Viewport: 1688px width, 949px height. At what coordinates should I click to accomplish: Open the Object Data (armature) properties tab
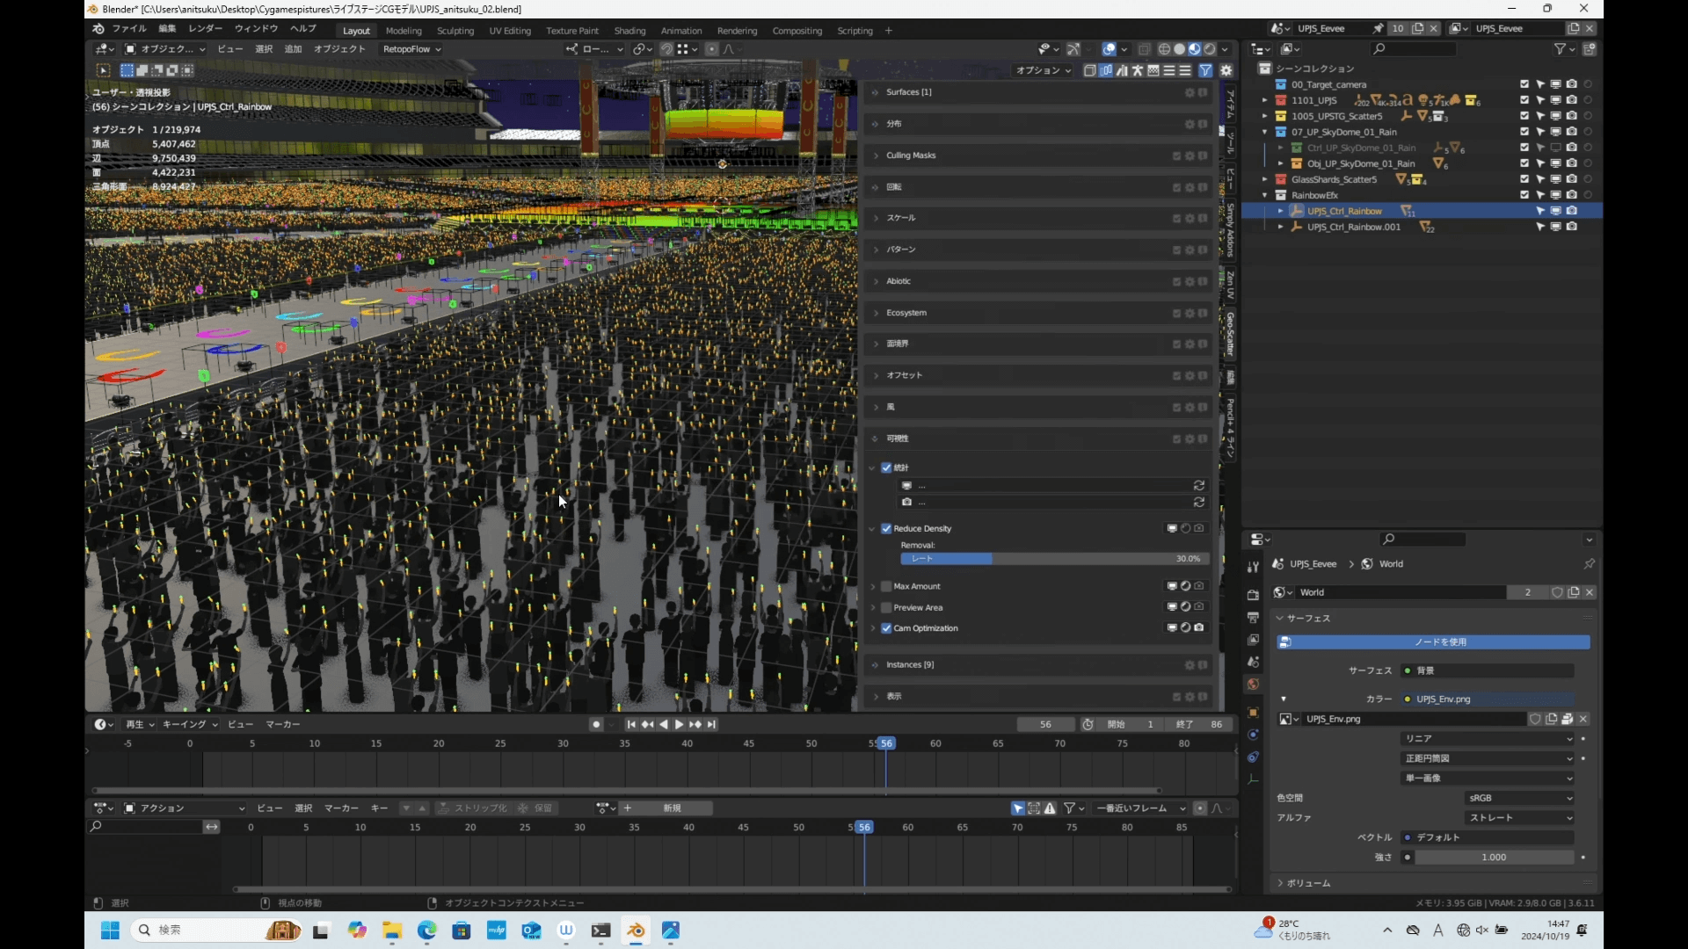[1253, 779]
